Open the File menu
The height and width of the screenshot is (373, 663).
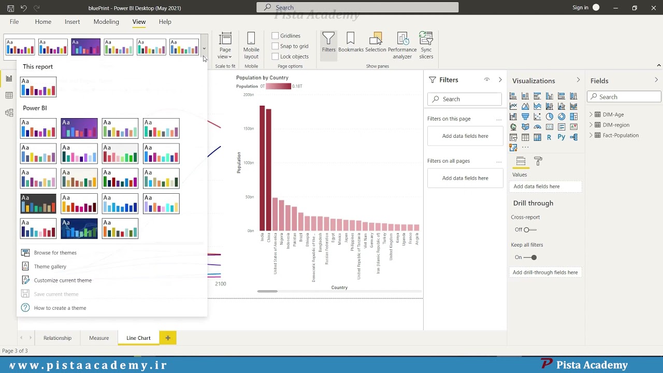pos(14,22)
